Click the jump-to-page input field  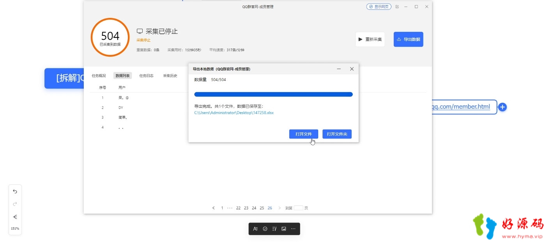pyautogui.click(x=298, y=208)
